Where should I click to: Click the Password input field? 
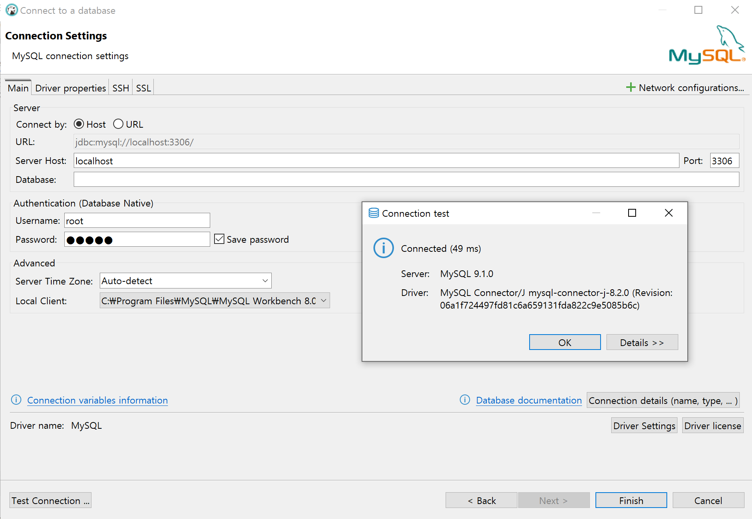pos(137,240)
